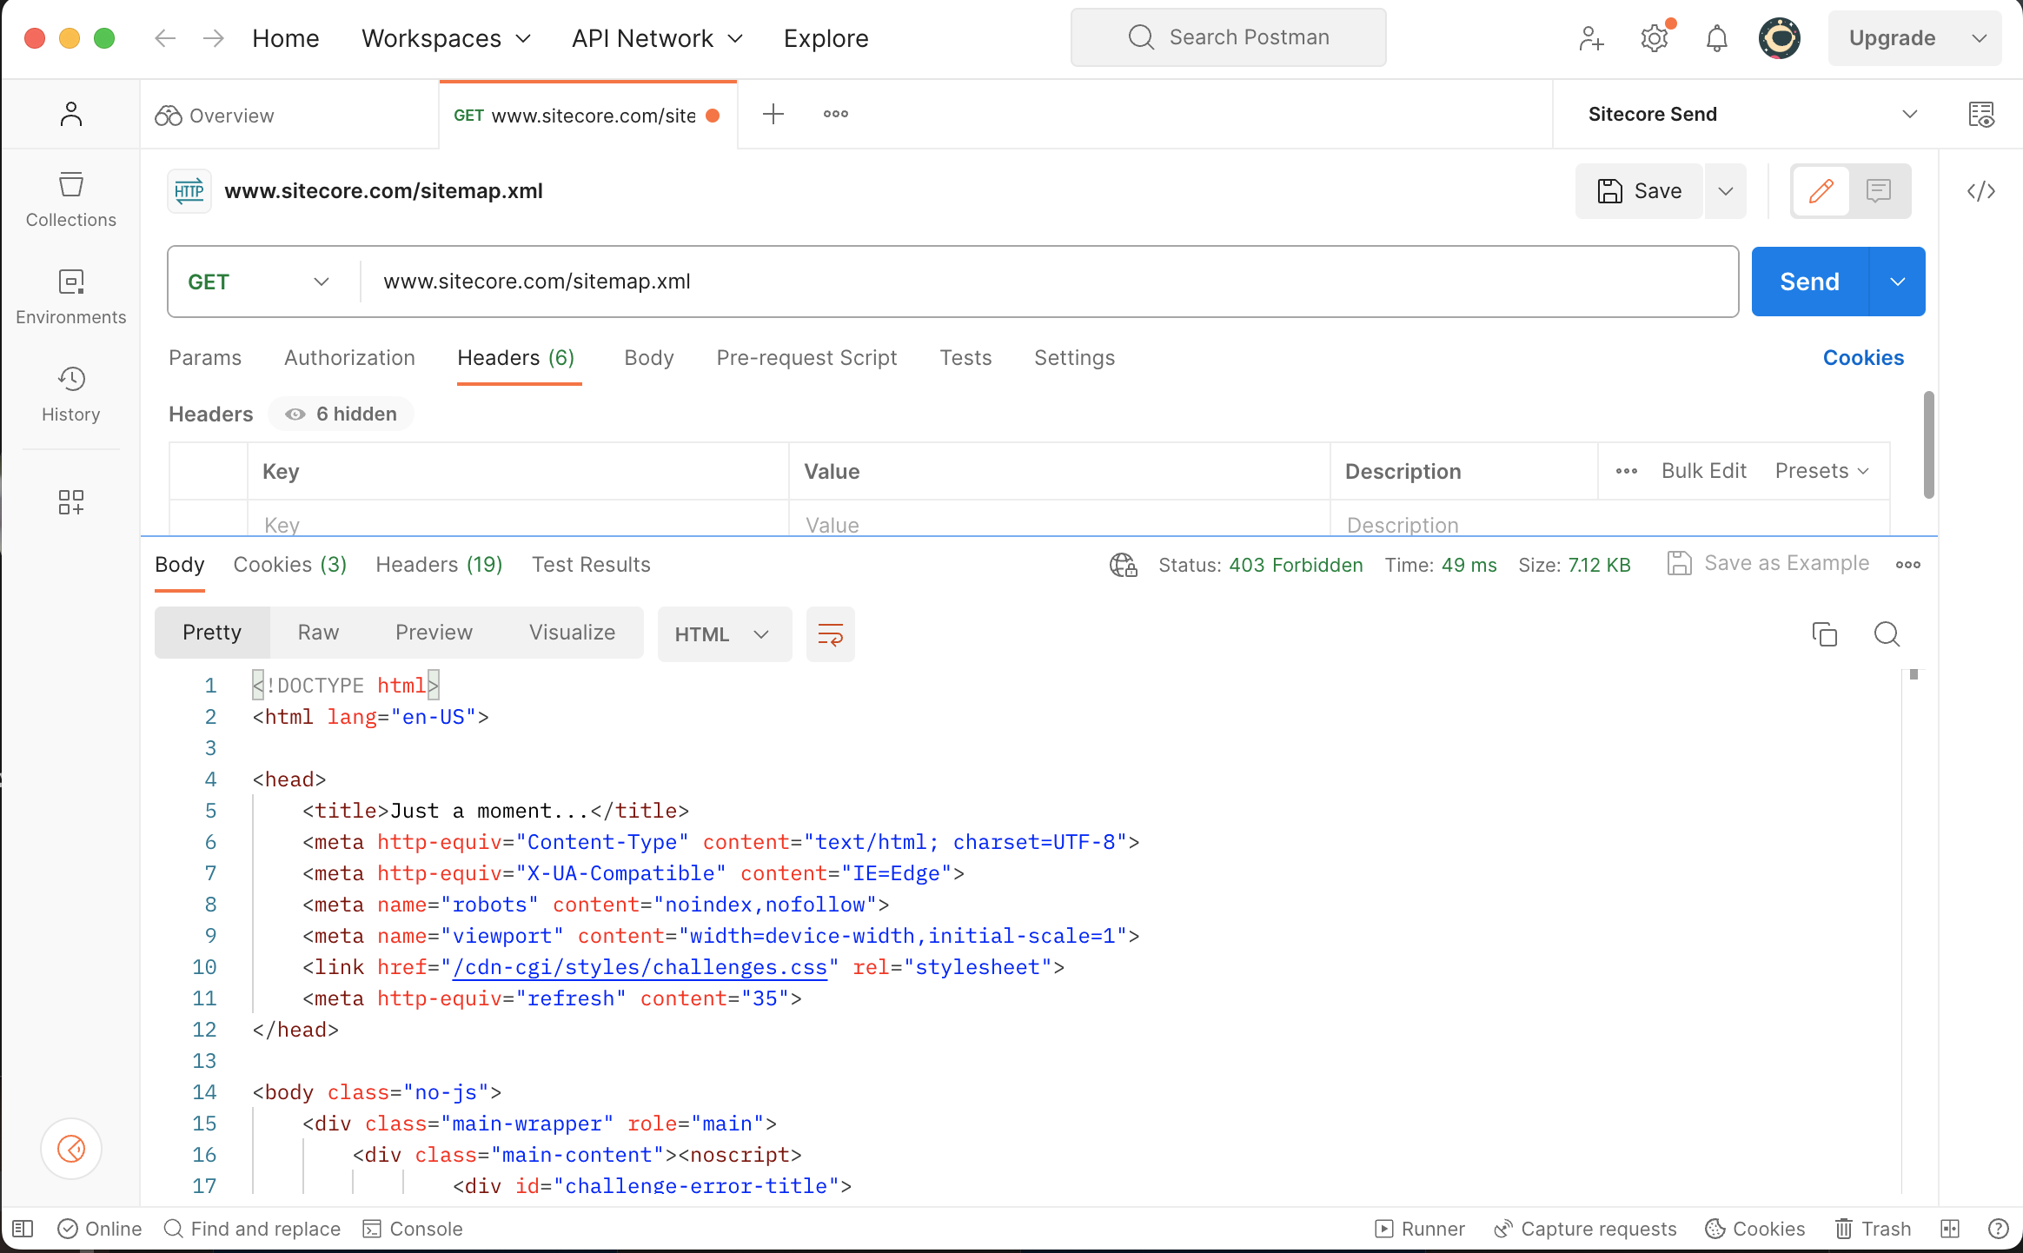Image resolution: width=2023 pixels, height=1253 pixels.
Task: Open the Cookies link beside Settings
Action: [x=1863, y=358]
